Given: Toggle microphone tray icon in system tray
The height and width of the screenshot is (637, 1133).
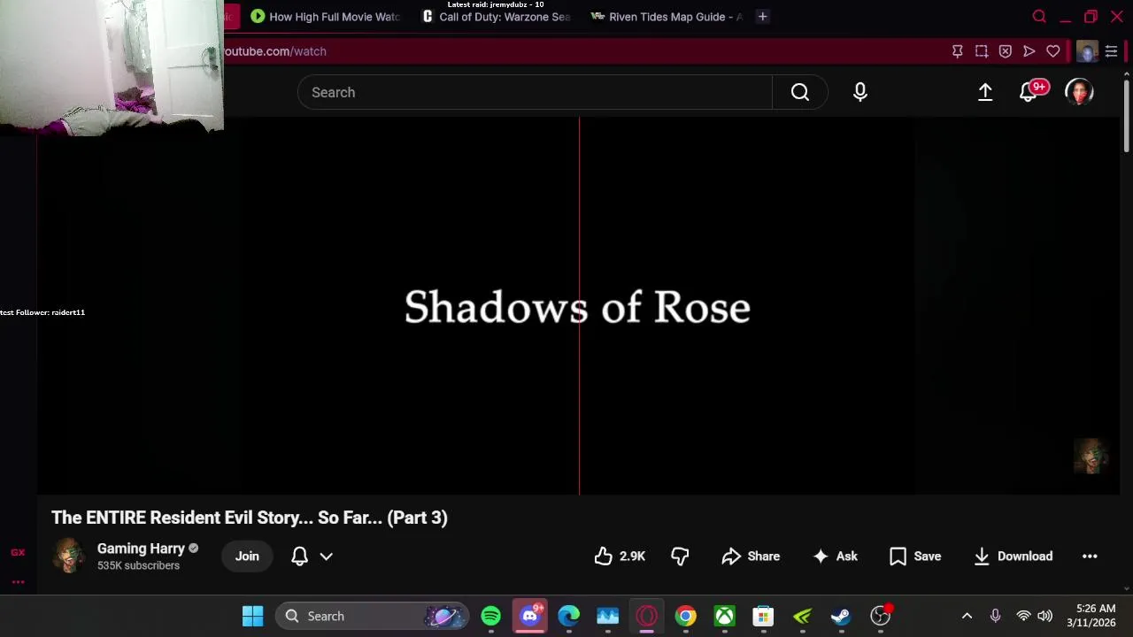Looking at the screenshot, I should 995,616.
